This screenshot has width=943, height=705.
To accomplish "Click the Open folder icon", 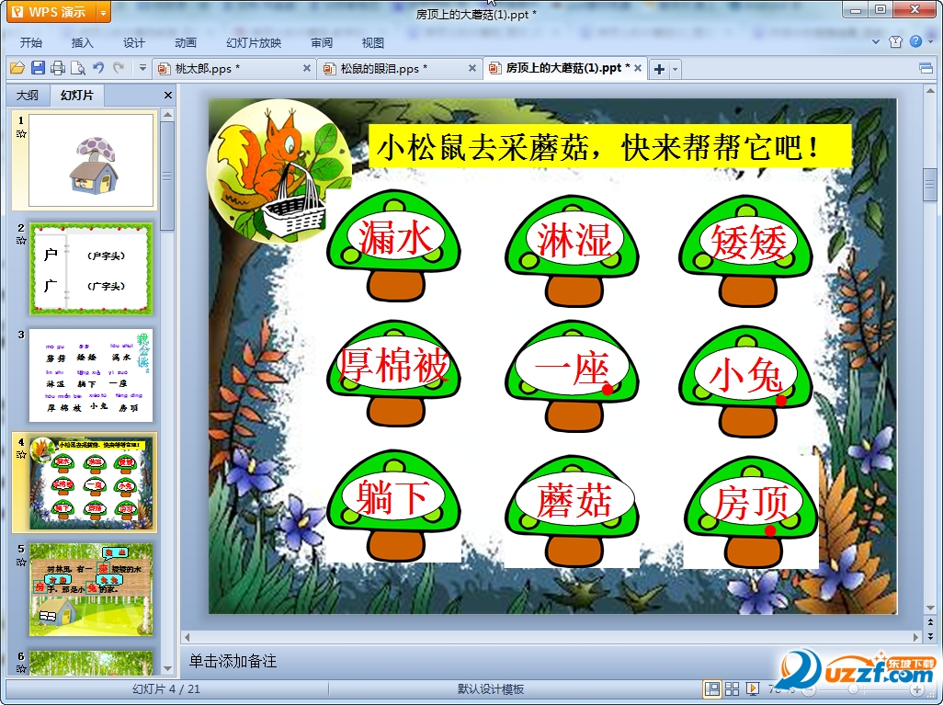I will coord(17,68).
